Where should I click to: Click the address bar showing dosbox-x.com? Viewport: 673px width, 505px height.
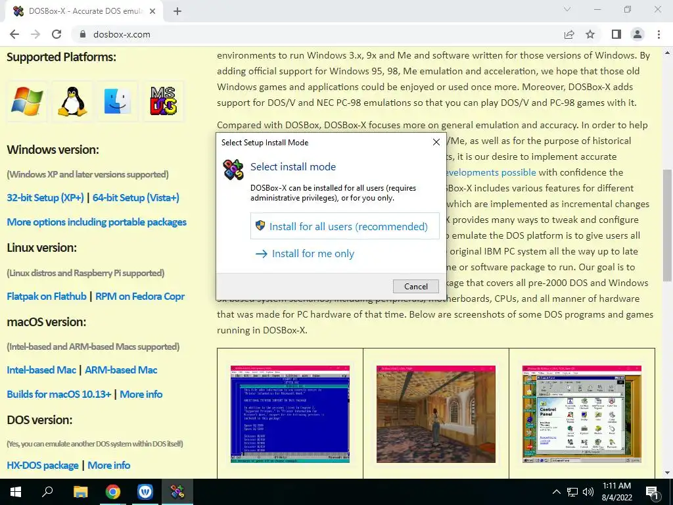317,34
